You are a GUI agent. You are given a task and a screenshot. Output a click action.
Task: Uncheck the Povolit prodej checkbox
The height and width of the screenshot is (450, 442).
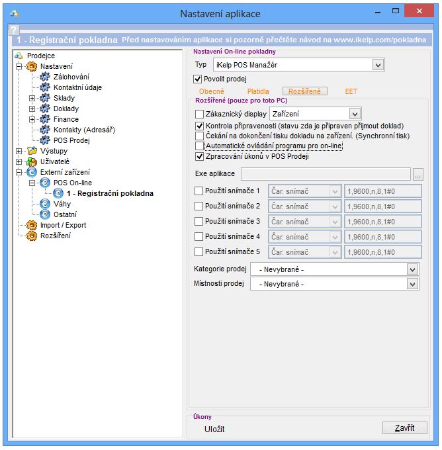point(198,79)
